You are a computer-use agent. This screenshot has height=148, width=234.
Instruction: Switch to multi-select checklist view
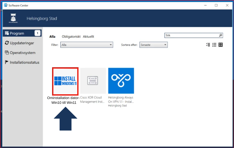point(208,45)
